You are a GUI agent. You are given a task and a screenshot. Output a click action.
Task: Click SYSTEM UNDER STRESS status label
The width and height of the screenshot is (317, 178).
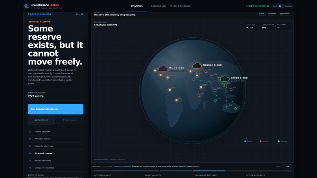(x=258, y=6)
